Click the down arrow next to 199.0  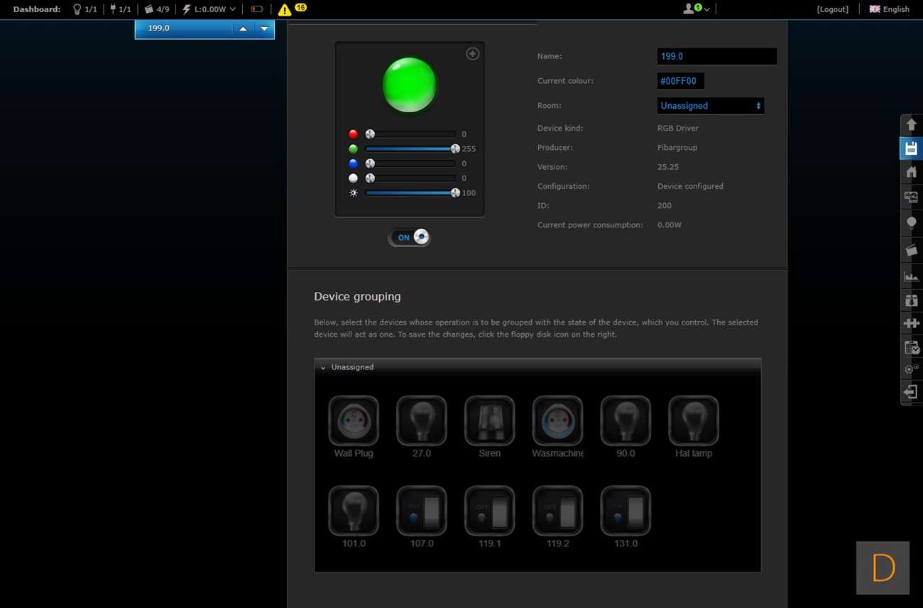tap(264, 28)
